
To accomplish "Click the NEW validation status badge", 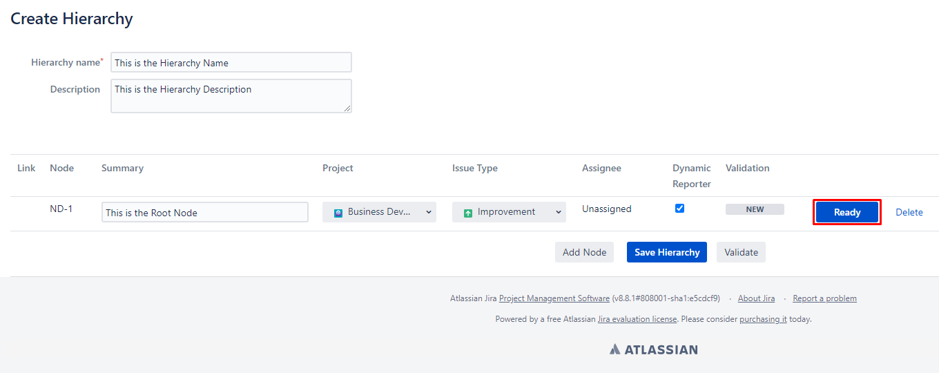I will pyautogui.click(x=755, y=209).
